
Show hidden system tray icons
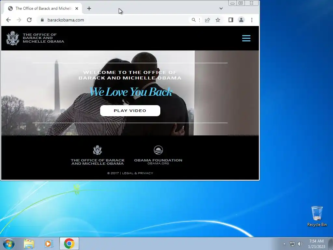284,244
